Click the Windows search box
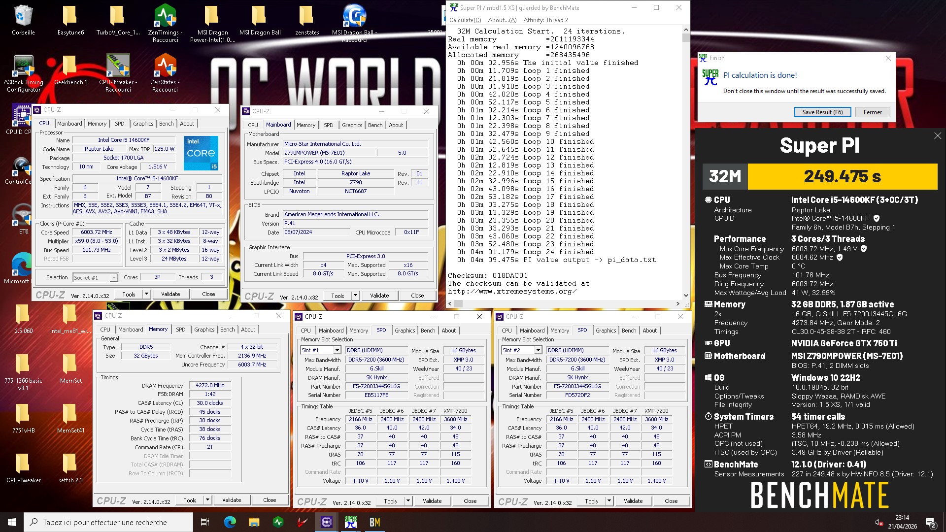 point(108,522)
